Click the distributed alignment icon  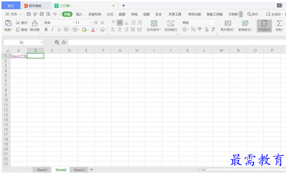(140, 29)
